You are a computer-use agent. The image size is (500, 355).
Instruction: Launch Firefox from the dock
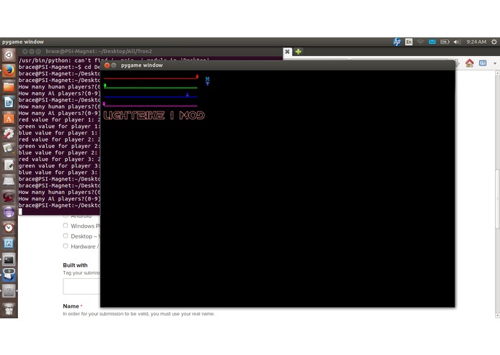pos(9,70)
